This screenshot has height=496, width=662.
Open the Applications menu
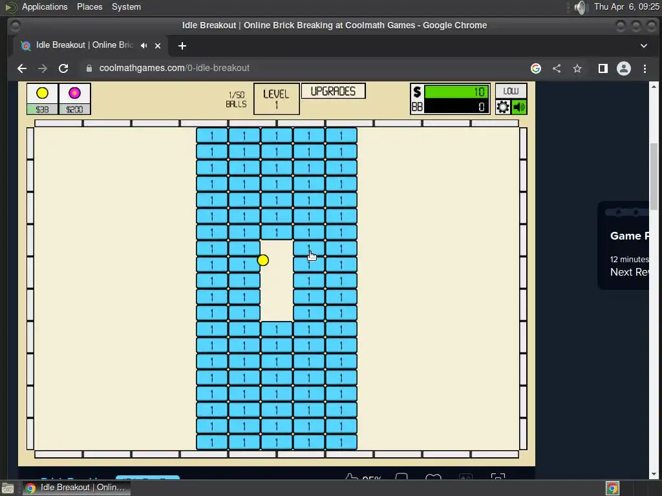click(45, 6)
